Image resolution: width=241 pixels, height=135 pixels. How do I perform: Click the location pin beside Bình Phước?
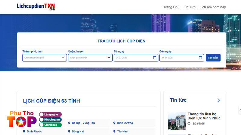(x=24, y=131)
